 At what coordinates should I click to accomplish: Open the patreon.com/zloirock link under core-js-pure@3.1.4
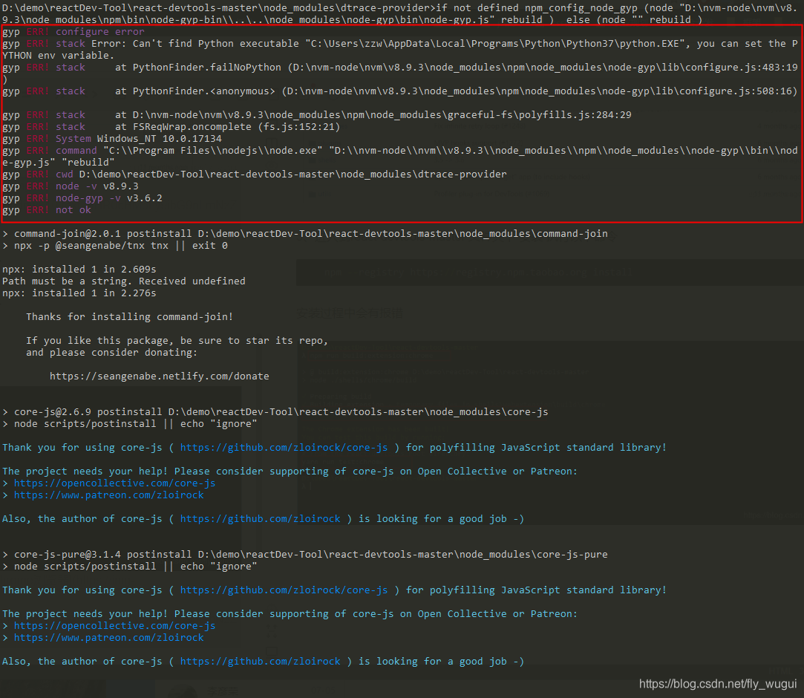(108, 638)
